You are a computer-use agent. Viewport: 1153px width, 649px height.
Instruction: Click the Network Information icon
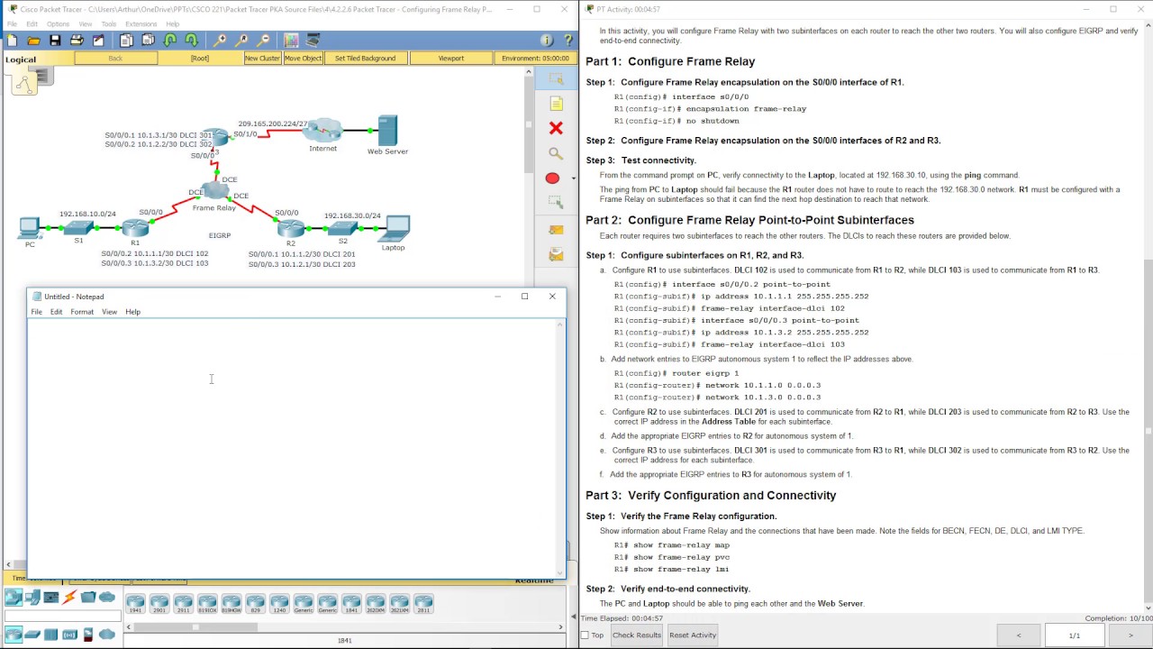coord(547,41)
